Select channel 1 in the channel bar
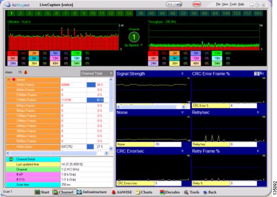 coord(11,13)
